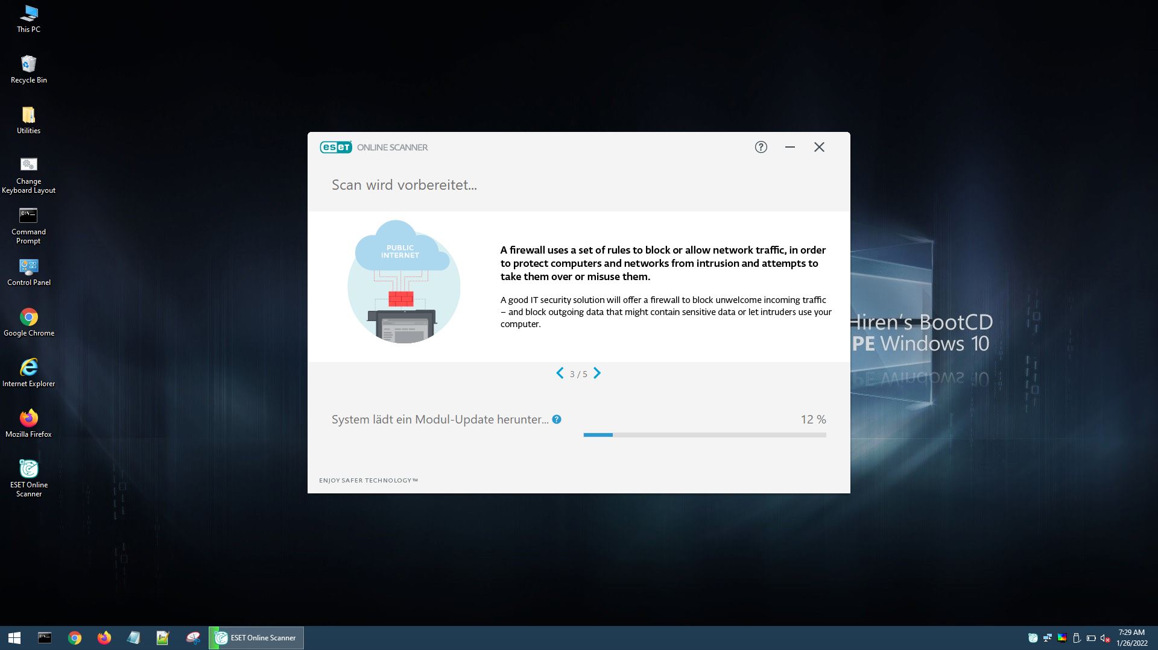The height and width of the screenshot is (650, 1158).
Task: Select Command Prompt desktop icon
Action: [28, 226]
